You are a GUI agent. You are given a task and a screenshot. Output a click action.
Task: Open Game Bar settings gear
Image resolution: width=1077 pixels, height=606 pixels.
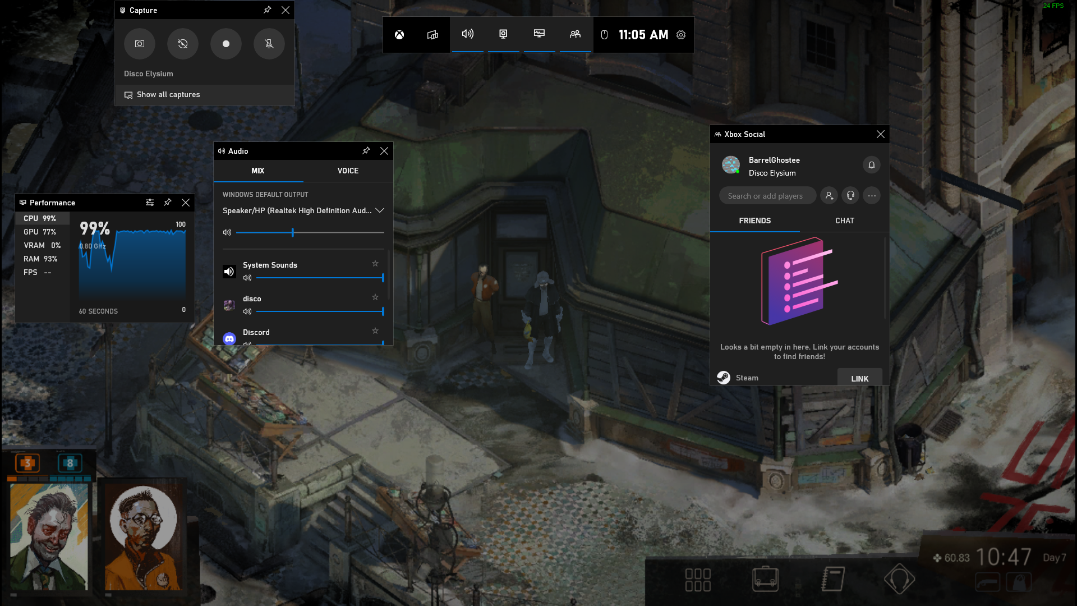(681, 35)
